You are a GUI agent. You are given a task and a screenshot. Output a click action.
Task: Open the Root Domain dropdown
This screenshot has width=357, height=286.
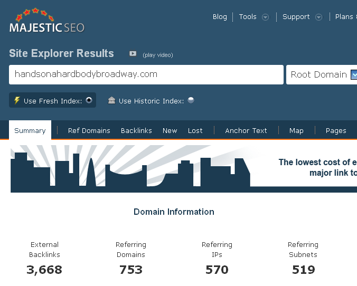point(322,74)
